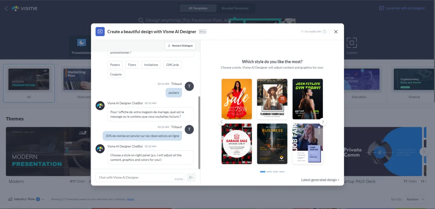The image size is (435, 209).
Task: Click the Restart Dialogue button
Action: tap(180, 46)
